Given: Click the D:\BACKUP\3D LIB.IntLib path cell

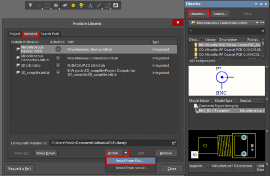Looking at the screenshot, I should [x=86, y=65].
